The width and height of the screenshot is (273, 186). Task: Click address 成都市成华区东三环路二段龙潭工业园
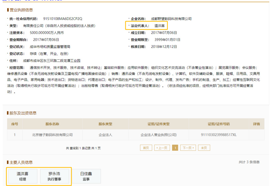52,61
